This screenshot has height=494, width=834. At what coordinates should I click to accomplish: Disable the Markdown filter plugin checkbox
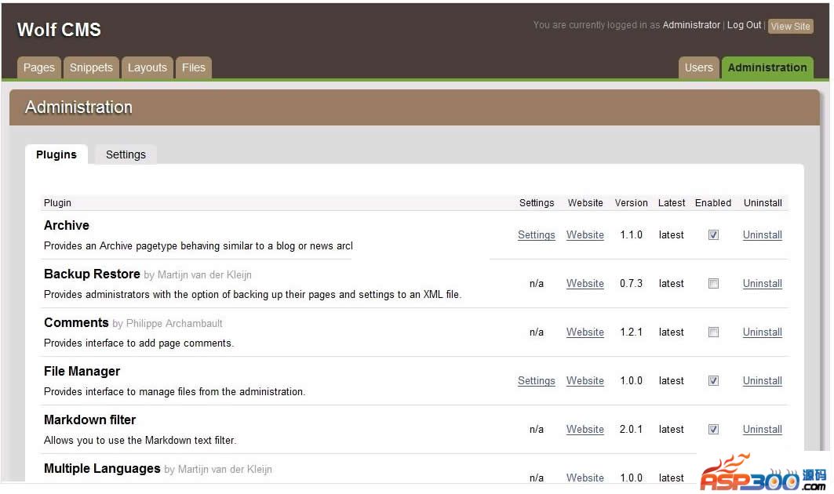pos(713,429)
